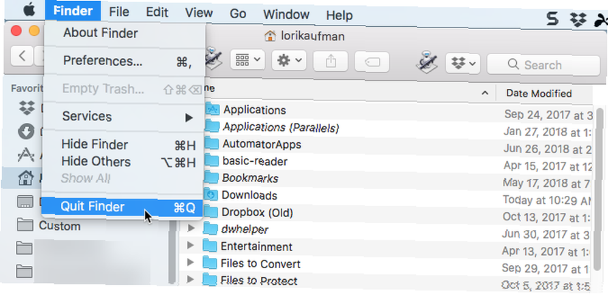Click the Downloads folder icon
Viewport: 608px width, 295px height.
pyautogui.click(x=210, y=195)
